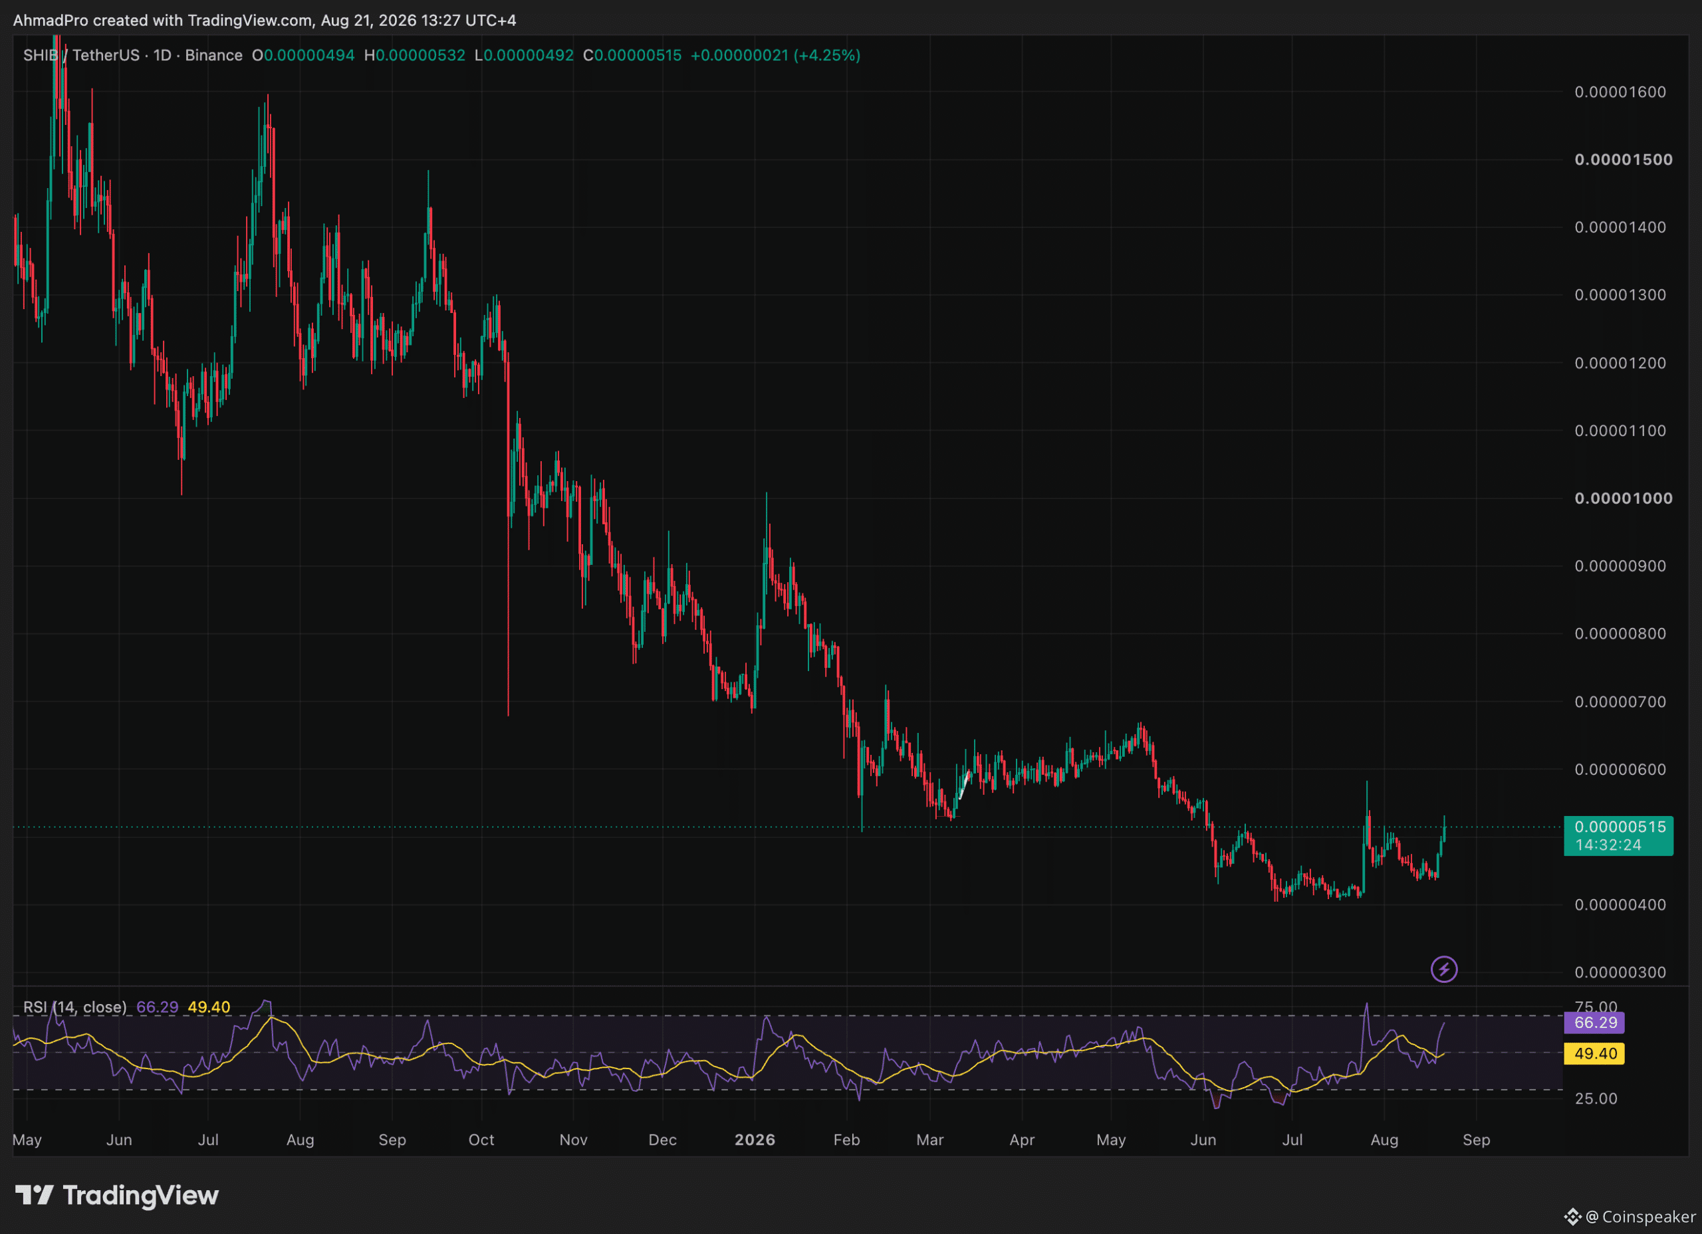1702x1234 pixels.
Task: Click the Mar label on time axis
Action: 930,1140
